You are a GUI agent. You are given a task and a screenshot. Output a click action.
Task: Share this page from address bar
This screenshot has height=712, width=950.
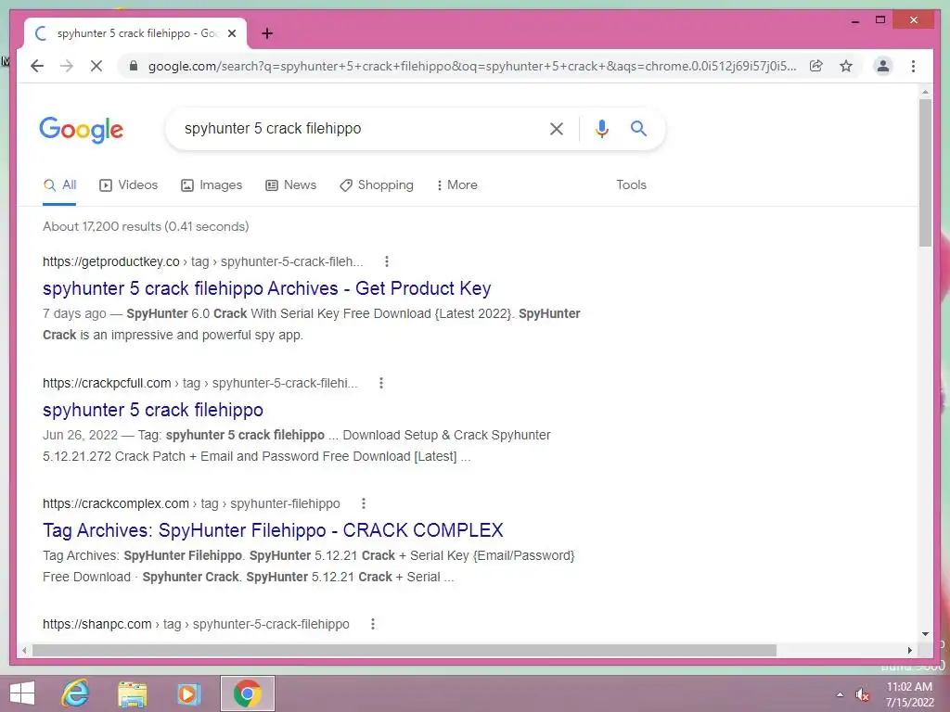(x=816, y=66)
